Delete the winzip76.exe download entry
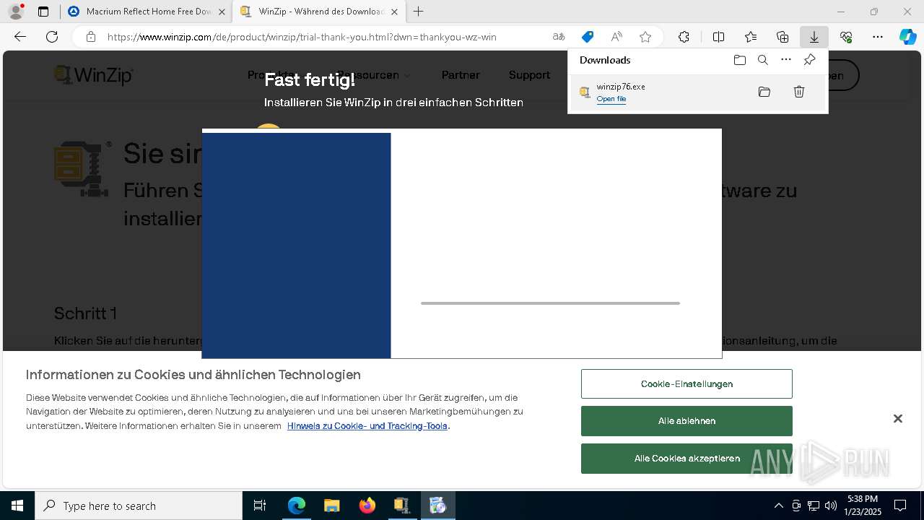The width and height of the screenshot is (924, 520). click(x=799, y=92)
